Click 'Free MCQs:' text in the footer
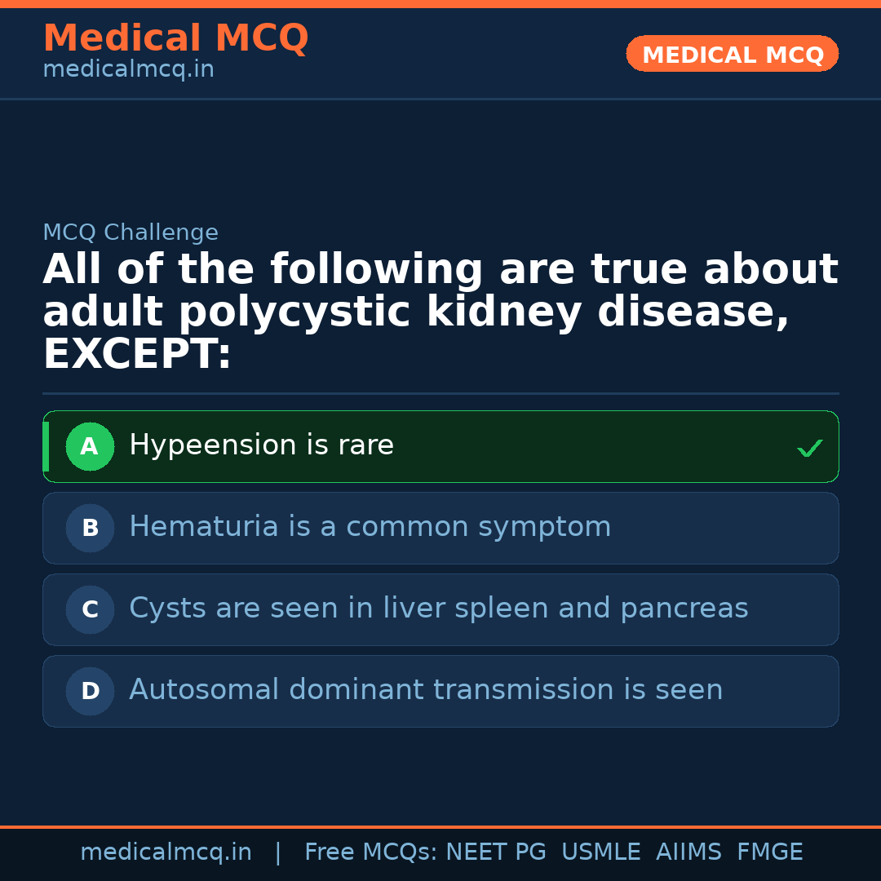 [x=371, y=852]
